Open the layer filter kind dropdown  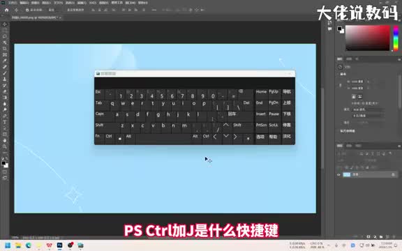(x=348, y=153)
